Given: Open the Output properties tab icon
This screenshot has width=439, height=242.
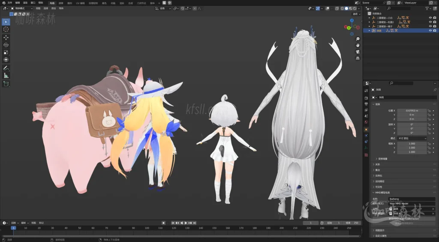Looking at the screenshot, I should click(366, 104).
